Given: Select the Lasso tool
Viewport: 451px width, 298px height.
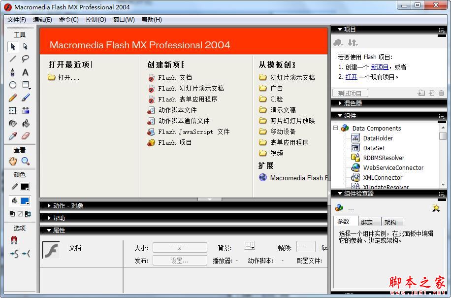Looking at the screenshot, I should click(25, 59).
